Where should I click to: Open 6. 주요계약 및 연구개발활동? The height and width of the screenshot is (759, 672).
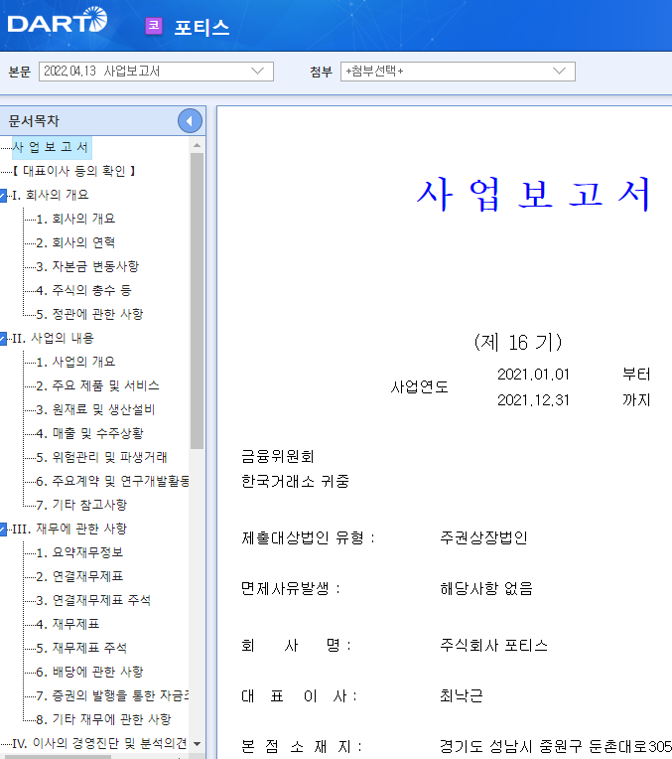pos(112,482)
